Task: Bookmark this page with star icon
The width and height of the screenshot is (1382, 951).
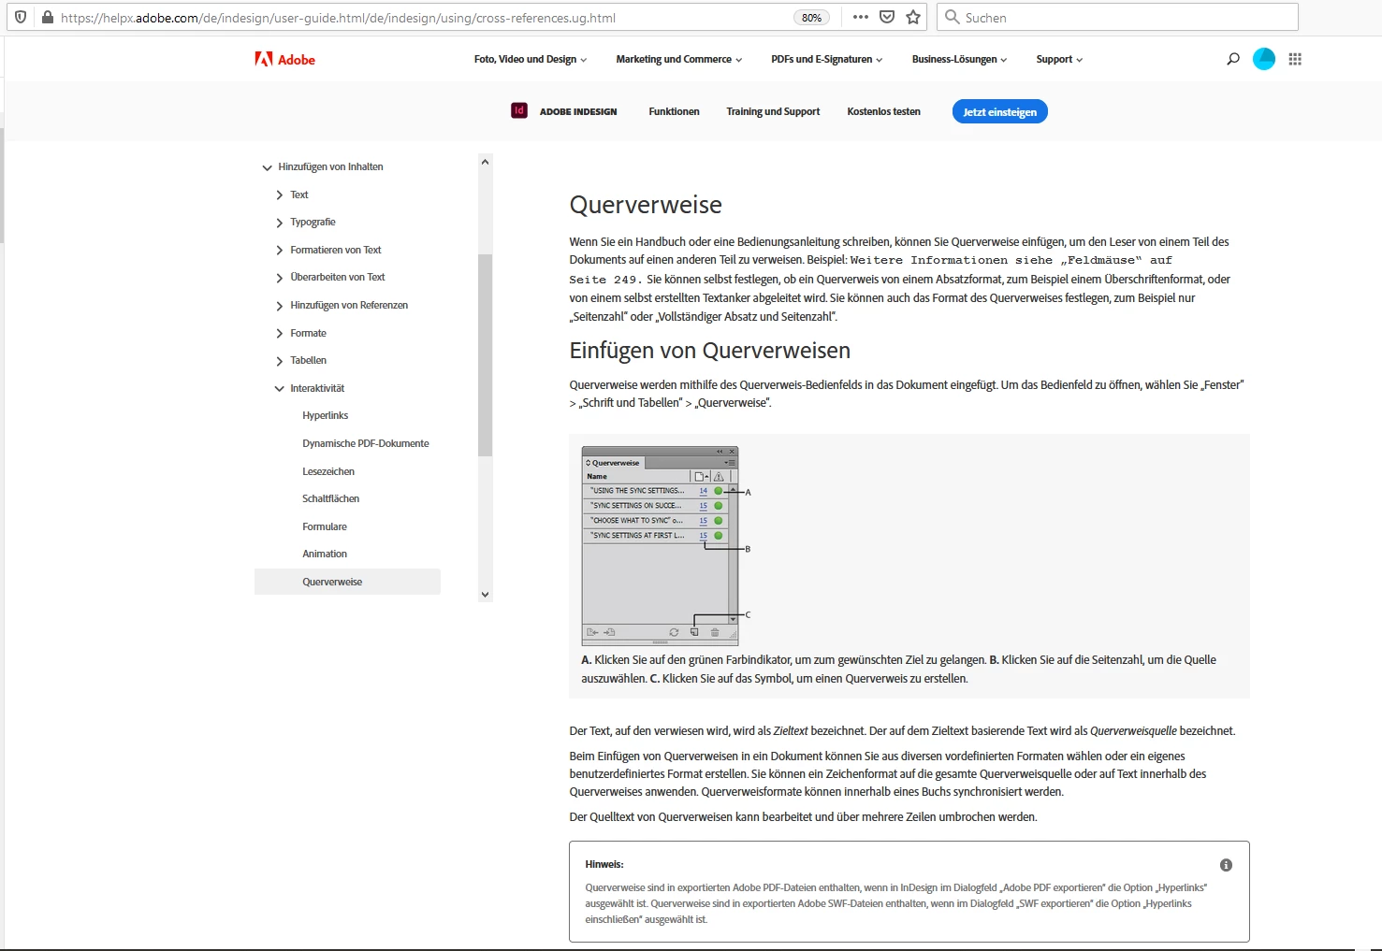Action: click(x=913, y=17)
